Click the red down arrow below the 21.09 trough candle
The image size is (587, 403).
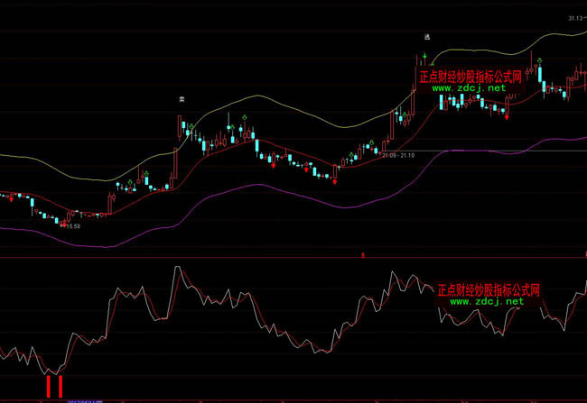[x=335, y=181]
